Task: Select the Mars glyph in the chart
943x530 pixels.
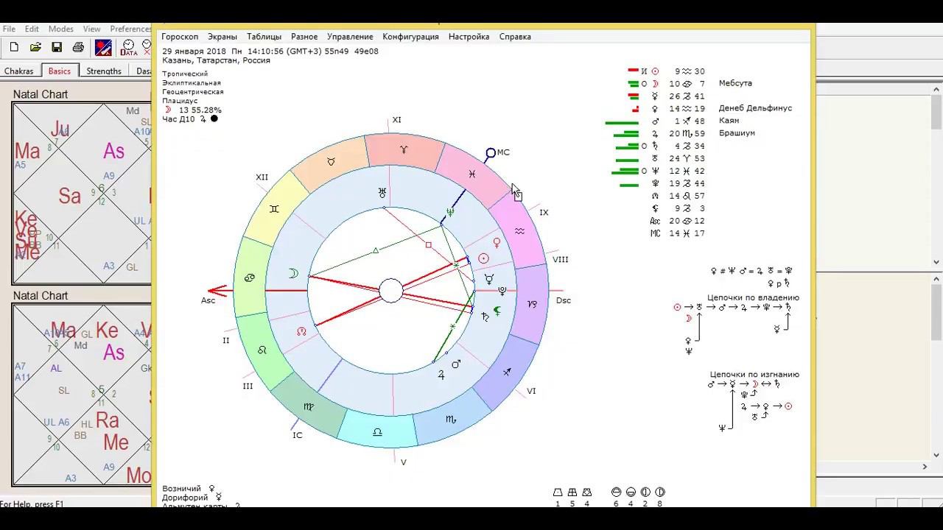Action: [x=456, y=364]
